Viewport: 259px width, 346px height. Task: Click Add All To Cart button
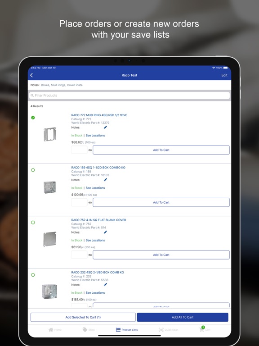coord(183,317)
